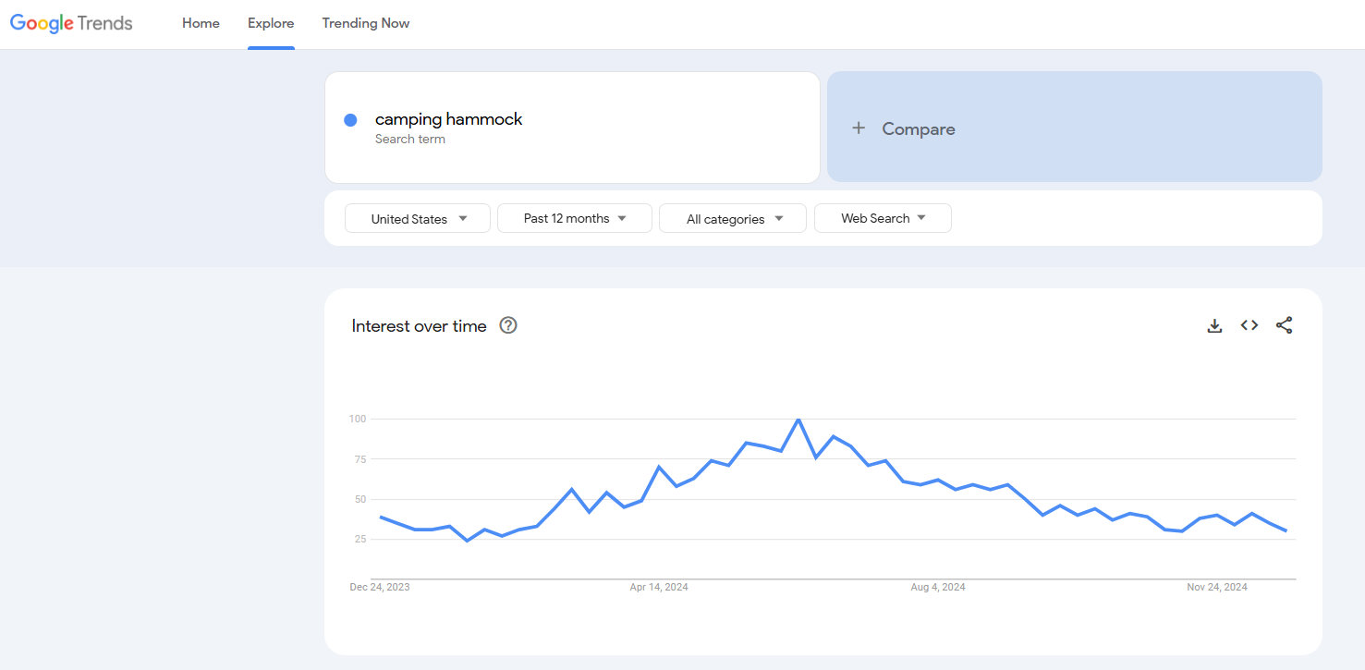Viewport: 1365px width, 670px height.
Task: Add a comparison term with Compare
Action: point(1075,127)
